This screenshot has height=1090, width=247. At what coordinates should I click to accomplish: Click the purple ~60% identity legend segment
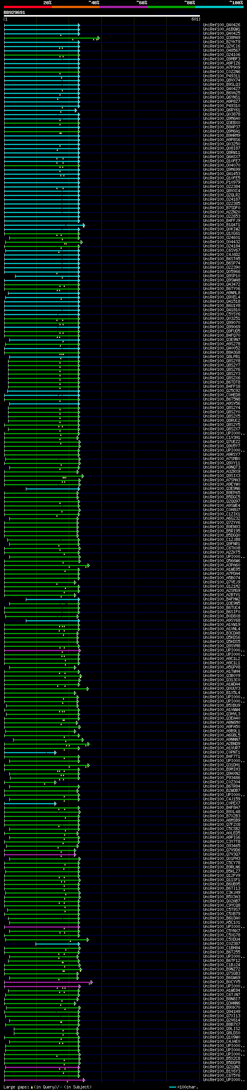[124, 7]
